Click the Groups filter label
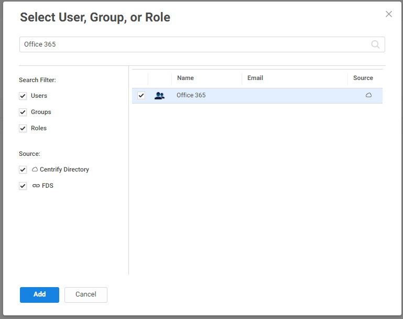Screen dimensions: 403x319 pos(41,112)
